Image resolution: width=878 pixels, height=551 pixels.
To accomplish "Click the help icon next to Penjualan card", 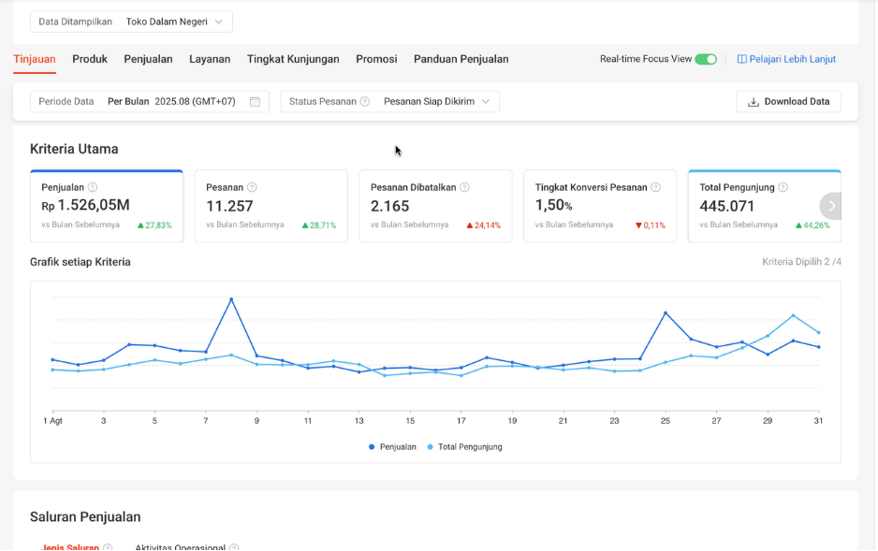I will tap(93, 187).
